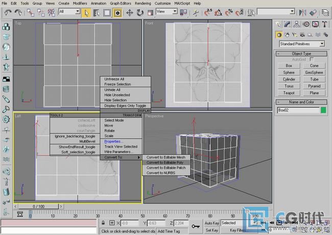332x235 pixels.
Task: Toggle Window/Crossing selection icon
Action: (x=117, y=12)
